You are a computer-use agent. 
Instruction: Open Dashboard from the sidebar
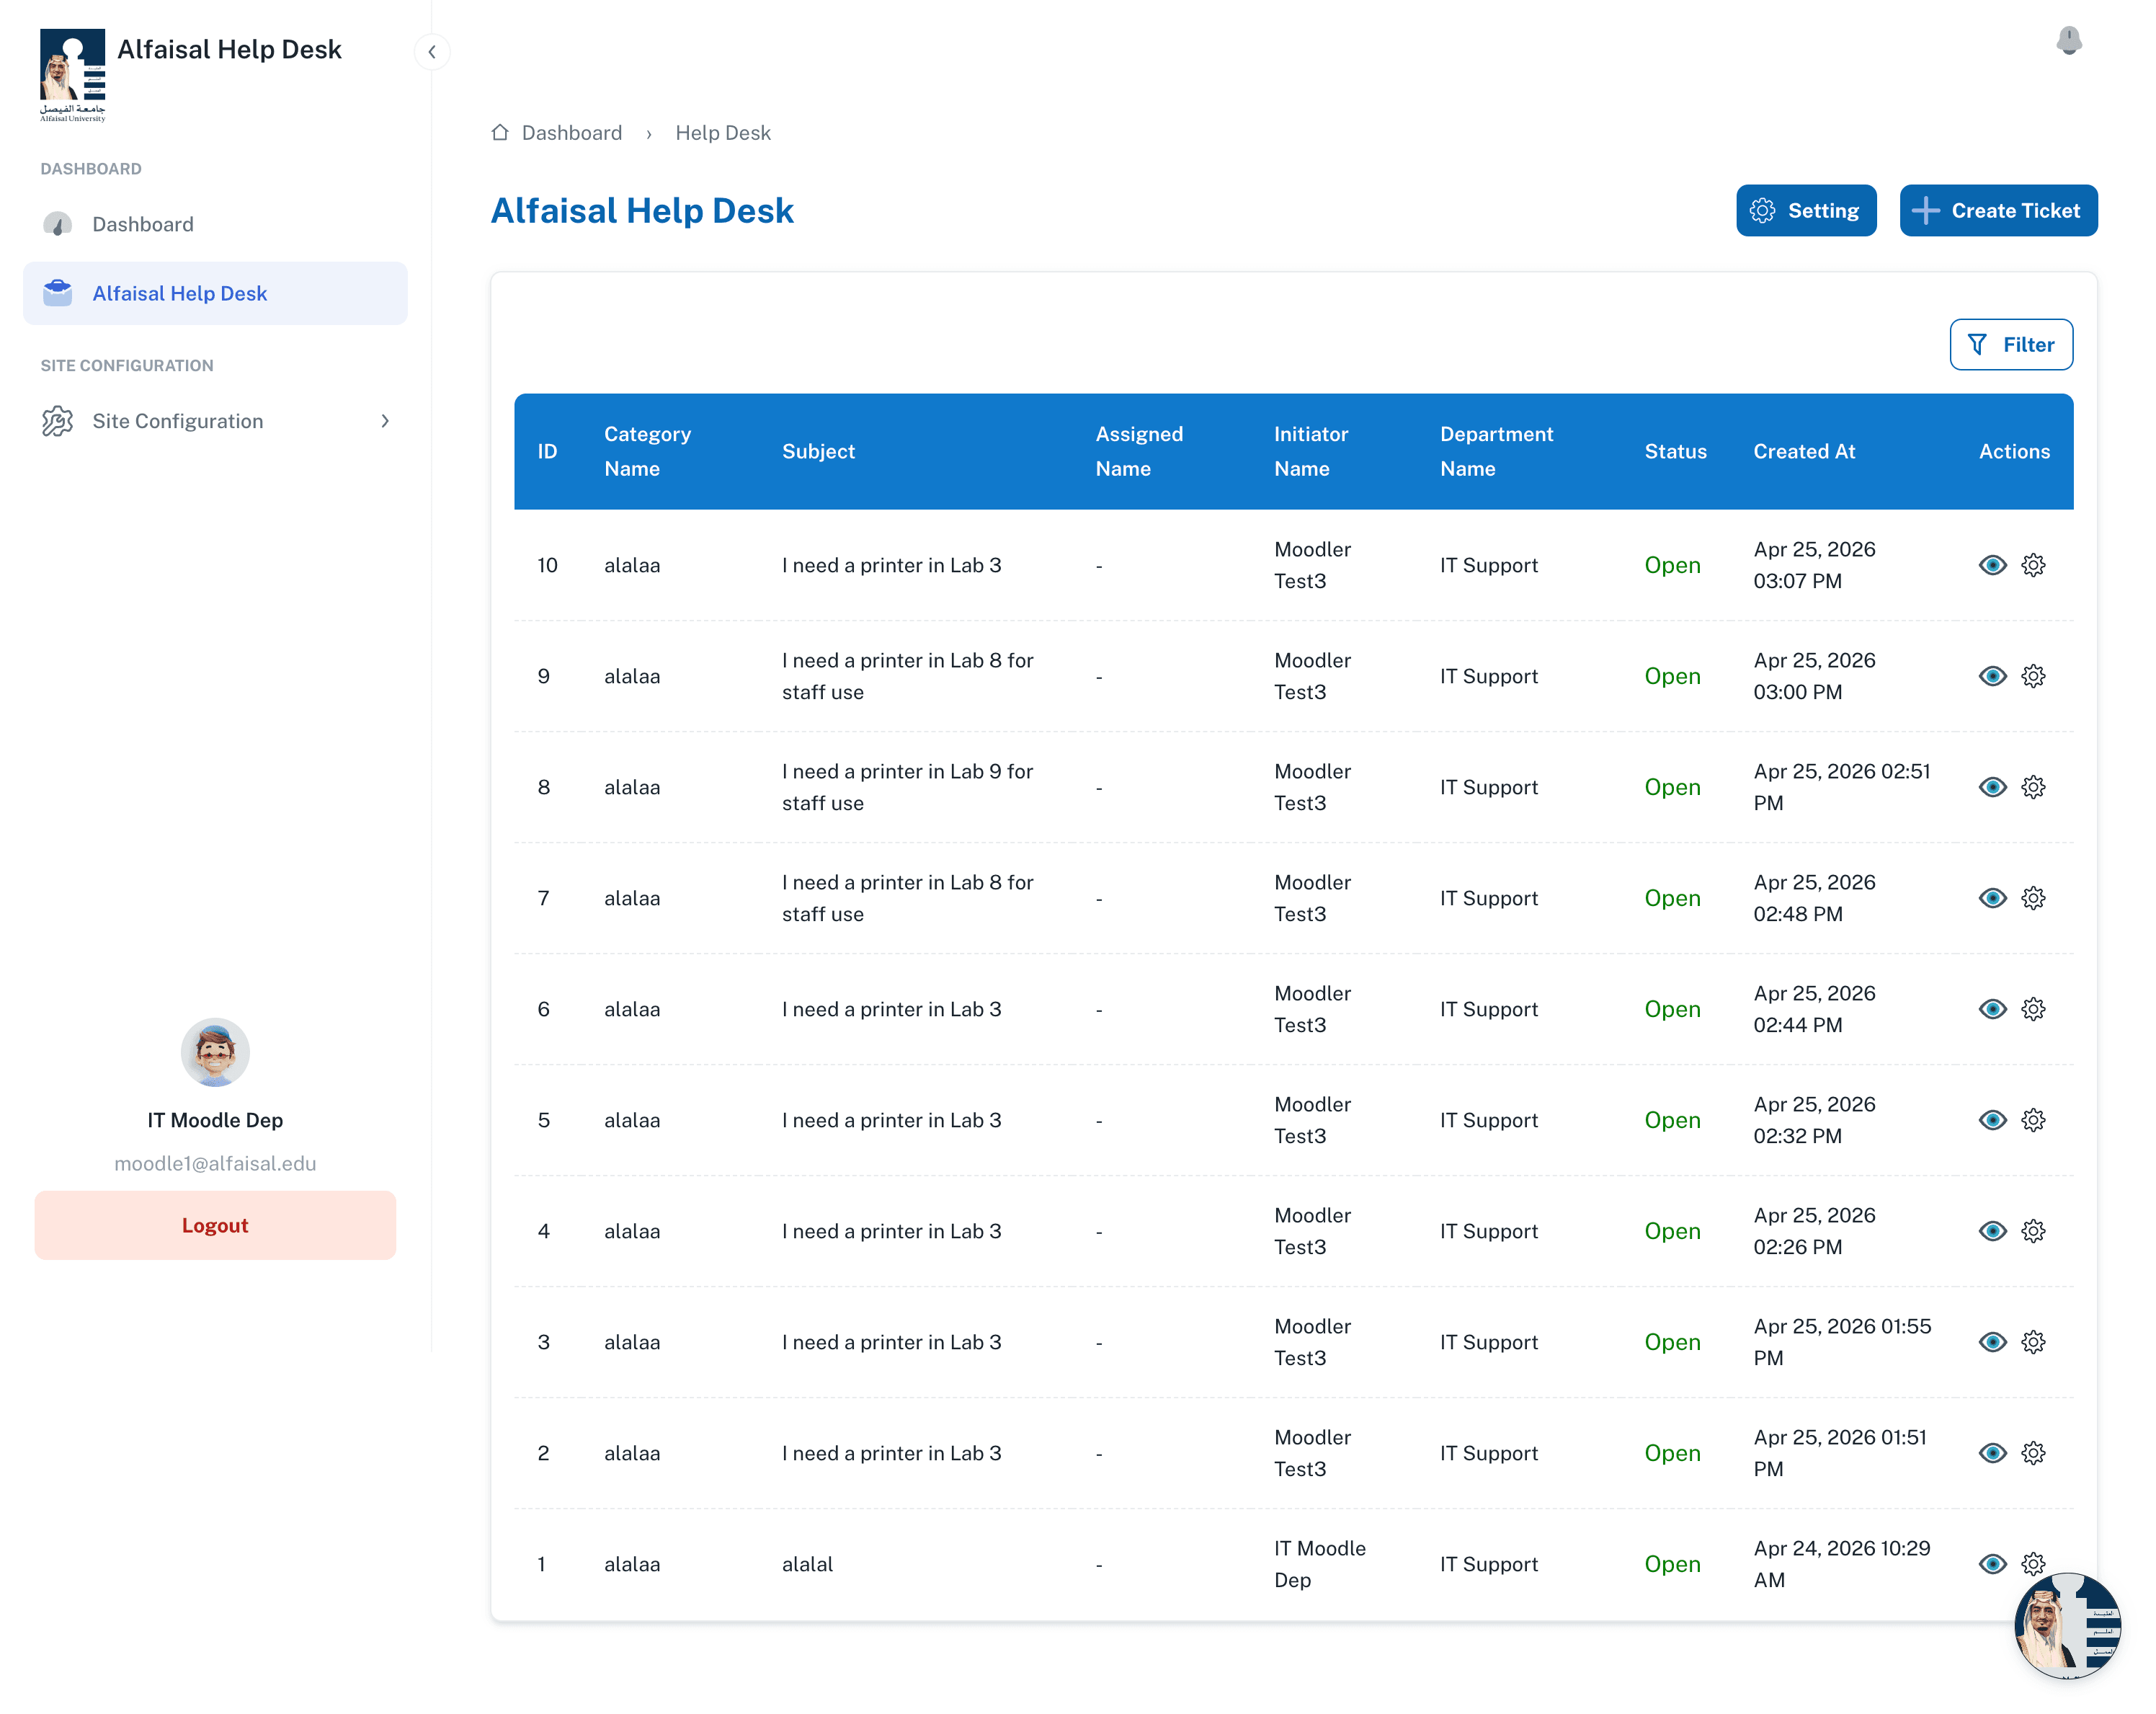[215, 224]
